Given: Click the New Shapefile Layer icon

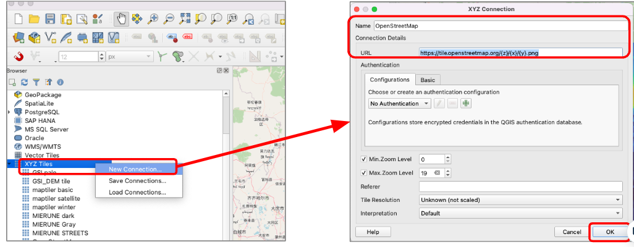Looking at the screenshot, I should coord(50,38).
